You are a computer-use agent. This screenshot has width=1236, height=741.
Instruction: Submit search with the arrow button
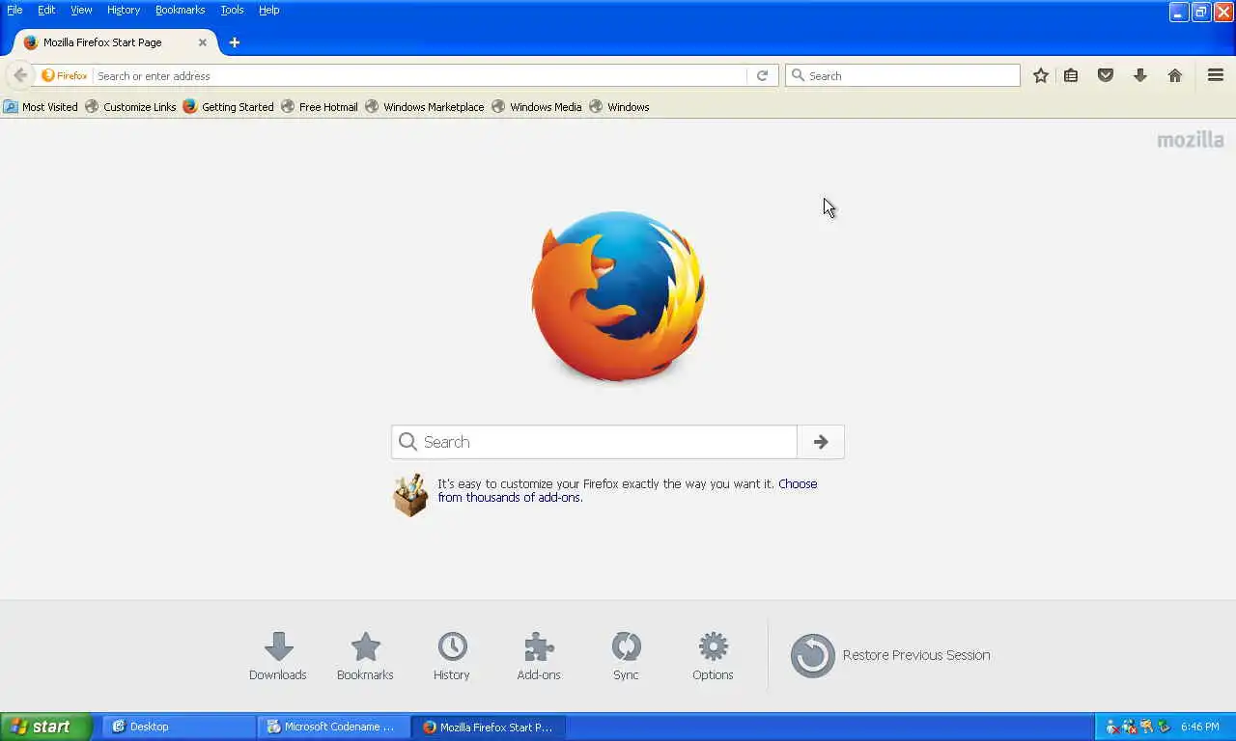click(x=821, y=442)
